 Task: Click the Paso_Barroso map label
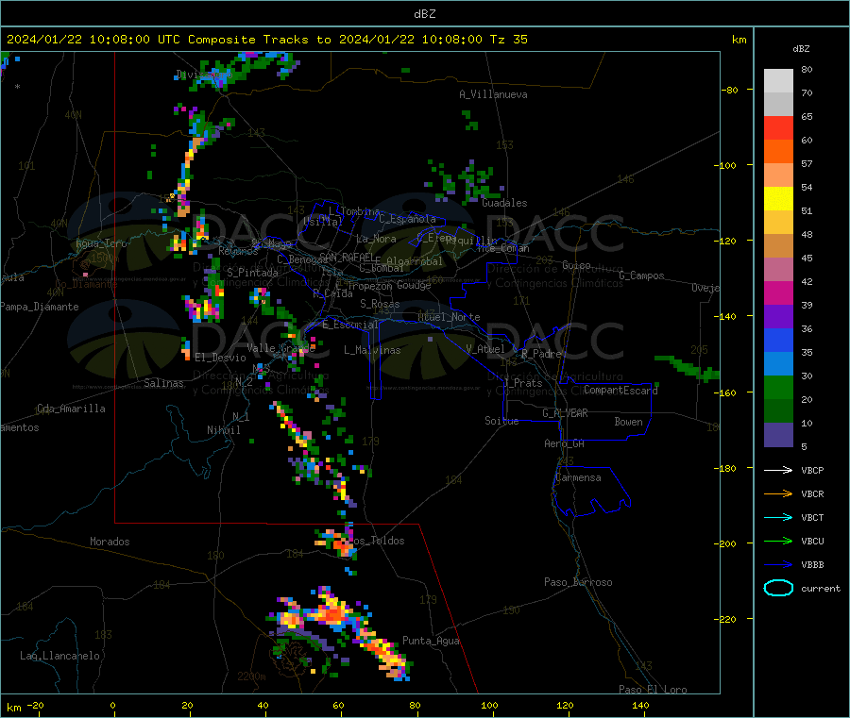578,582
